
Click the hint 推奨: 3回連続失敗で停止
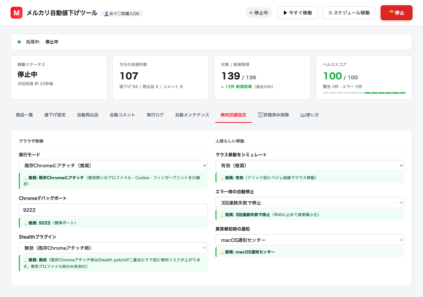coord(310,214)
